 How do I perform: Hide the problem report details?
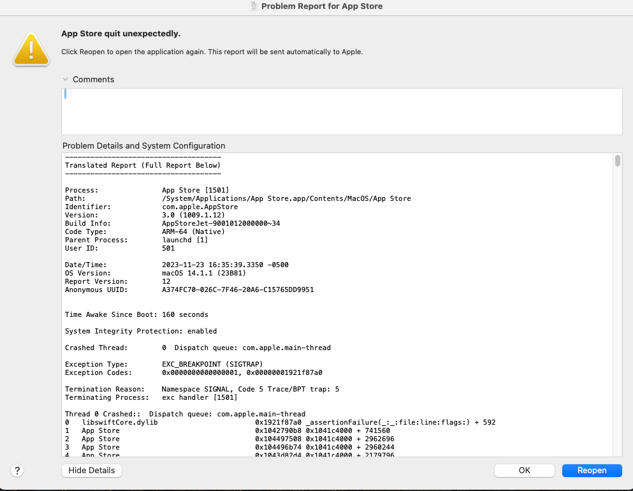pos(92,471)
